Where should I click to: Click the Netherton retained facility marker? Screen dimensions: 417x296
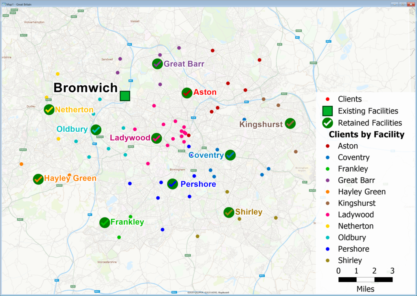point(49,109)
